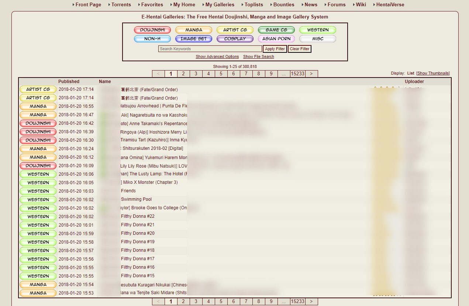
Task: Click Show File Search link
Action: point(259,56)
